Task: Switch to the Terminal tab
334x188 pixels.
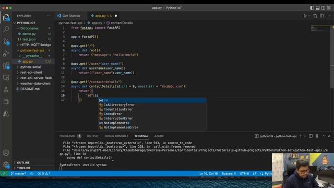Action: (141, 136)
